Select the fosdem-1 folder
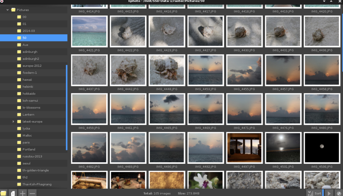343x196 pixels. [x=34, y=73]
